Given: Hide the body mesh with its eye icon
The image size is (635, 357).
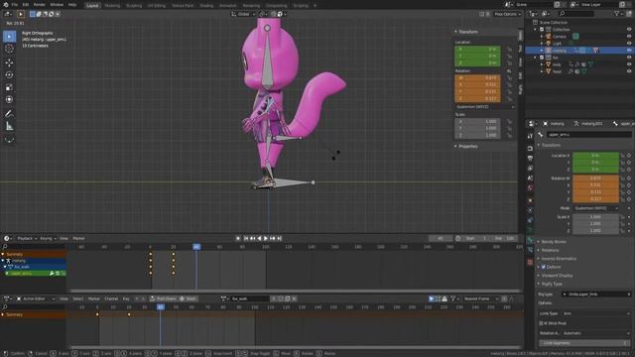Looking at the screenshot, I should coord(629,64).
